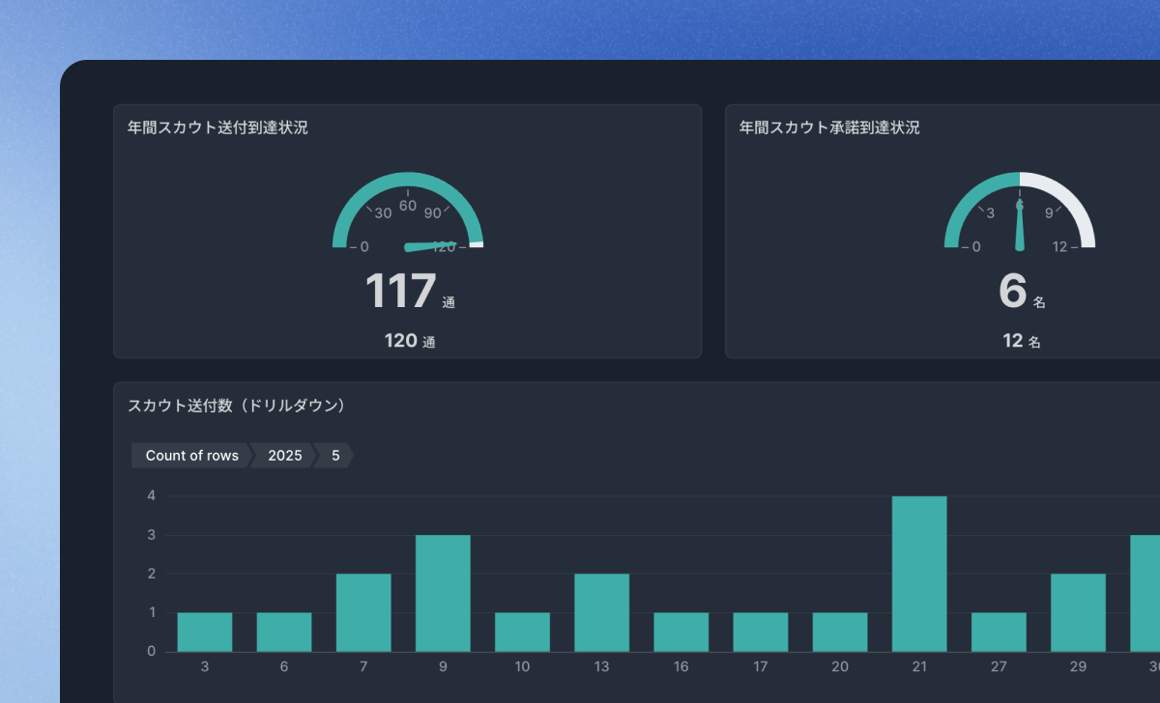1160x703 pixels.
Task: Select the x-axis label 16 below the chart
Action: pyautogui.click(x=681, y=666)
